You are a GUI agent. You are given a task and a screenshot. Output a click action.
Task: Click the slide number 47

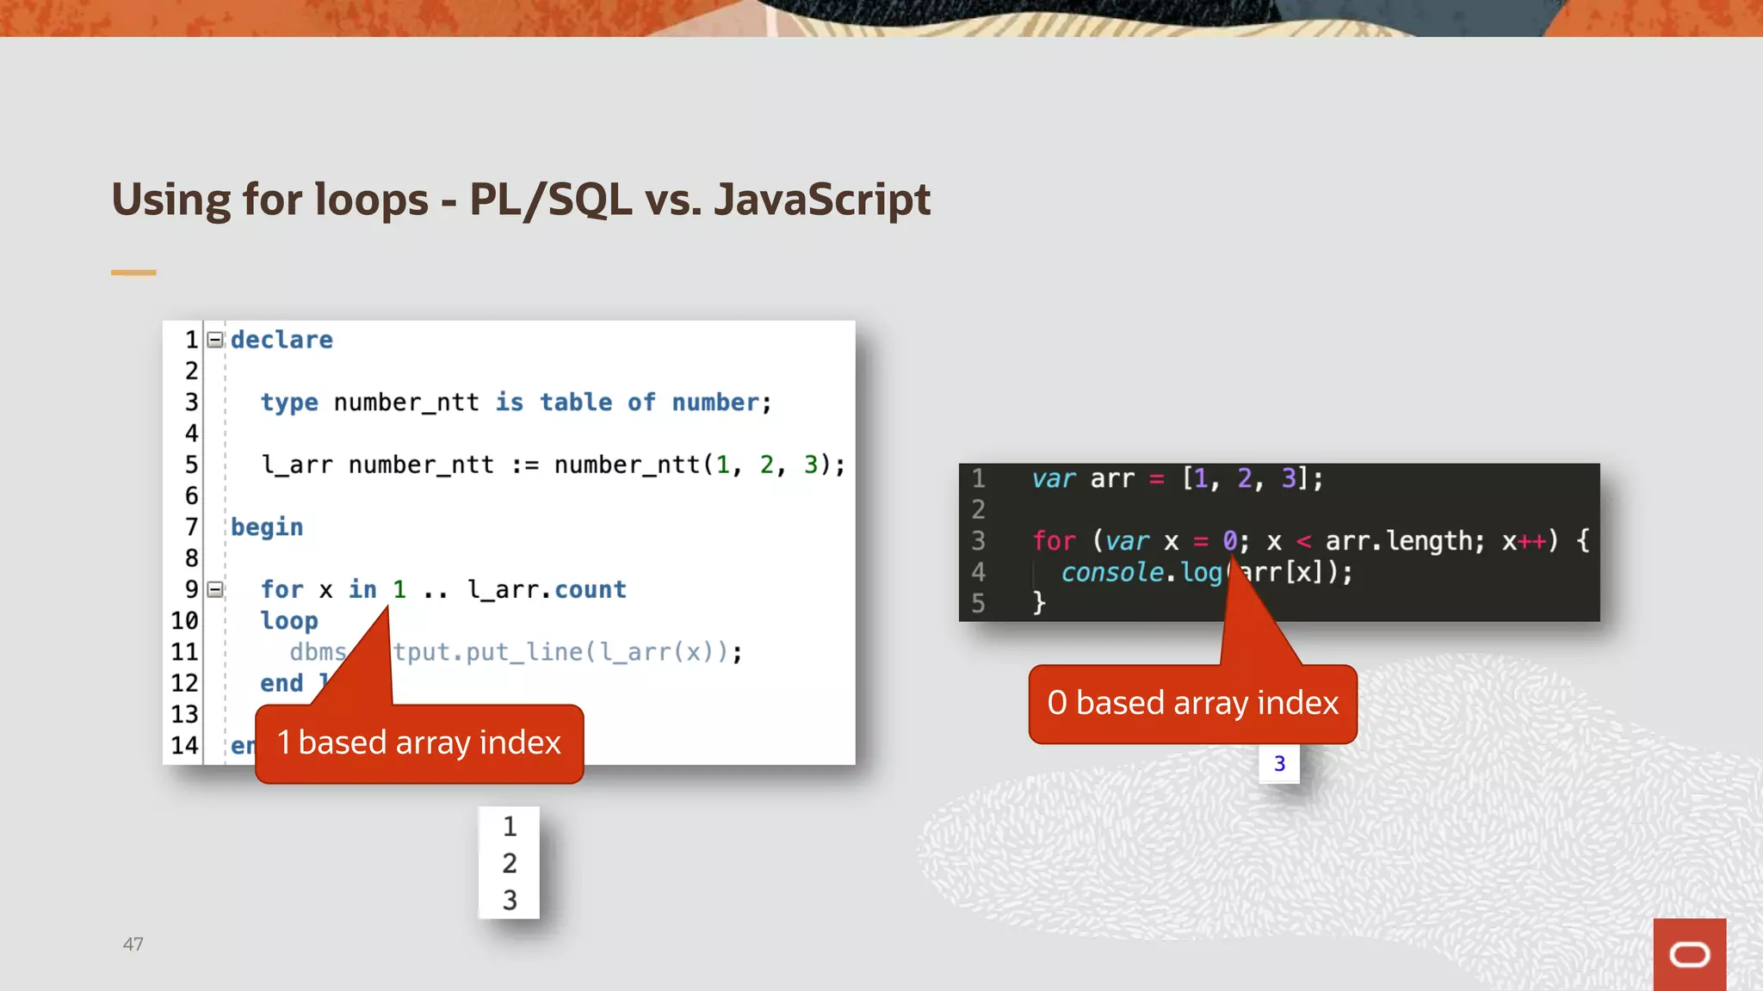coord(133,945)
